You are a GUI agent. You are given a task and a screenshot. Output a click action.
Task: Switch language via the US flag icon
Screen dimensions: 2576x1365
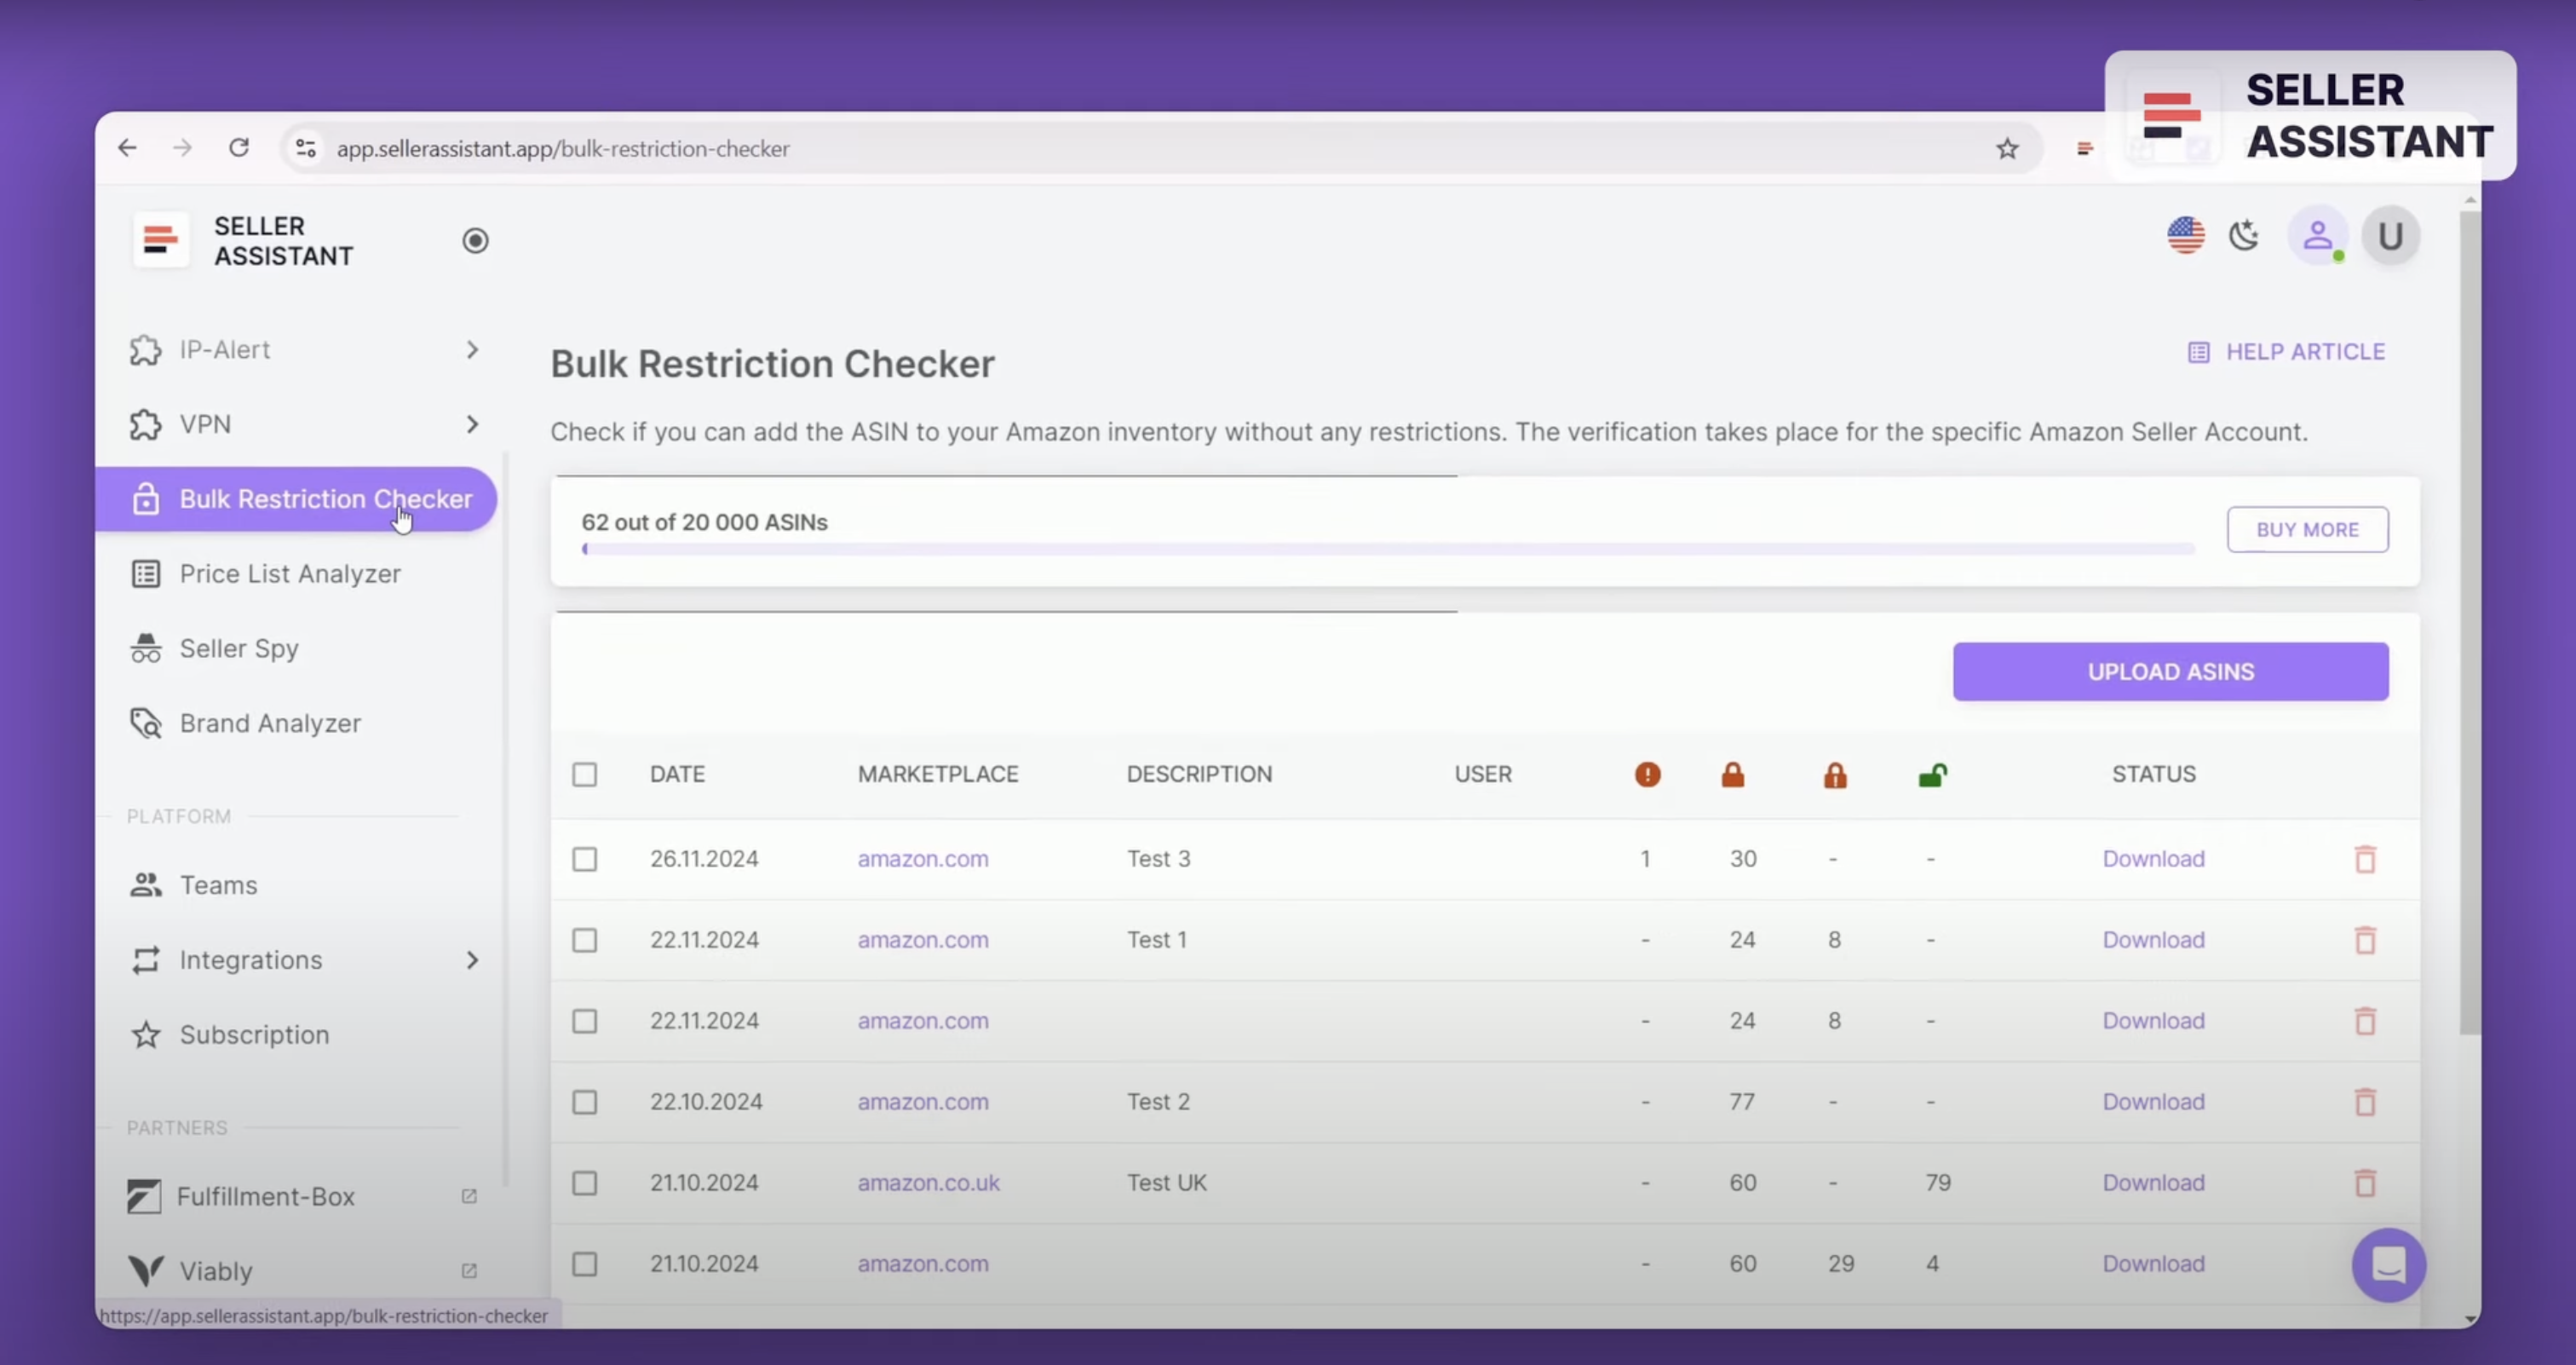[2185, 235]
